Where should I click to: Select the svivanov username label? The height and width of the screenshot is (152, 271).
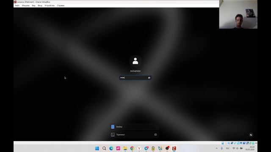point(135,71)
